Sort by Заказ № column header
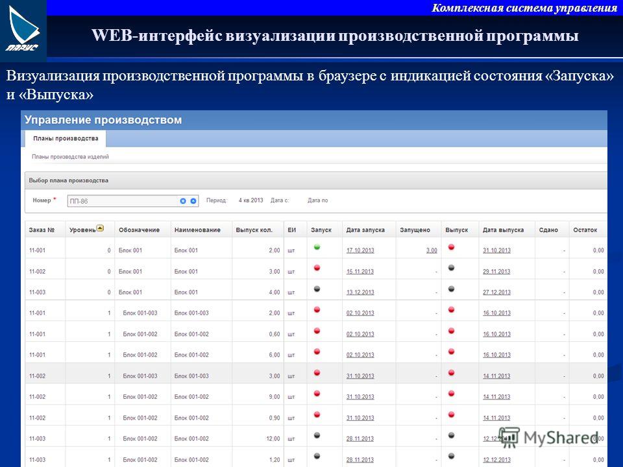The image size is (623, 467). point(42,230)
